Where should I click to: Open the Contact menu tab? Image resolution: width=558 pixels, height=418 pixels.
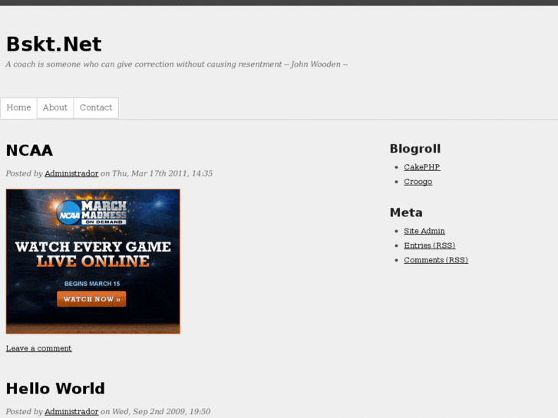pos(96,108)
